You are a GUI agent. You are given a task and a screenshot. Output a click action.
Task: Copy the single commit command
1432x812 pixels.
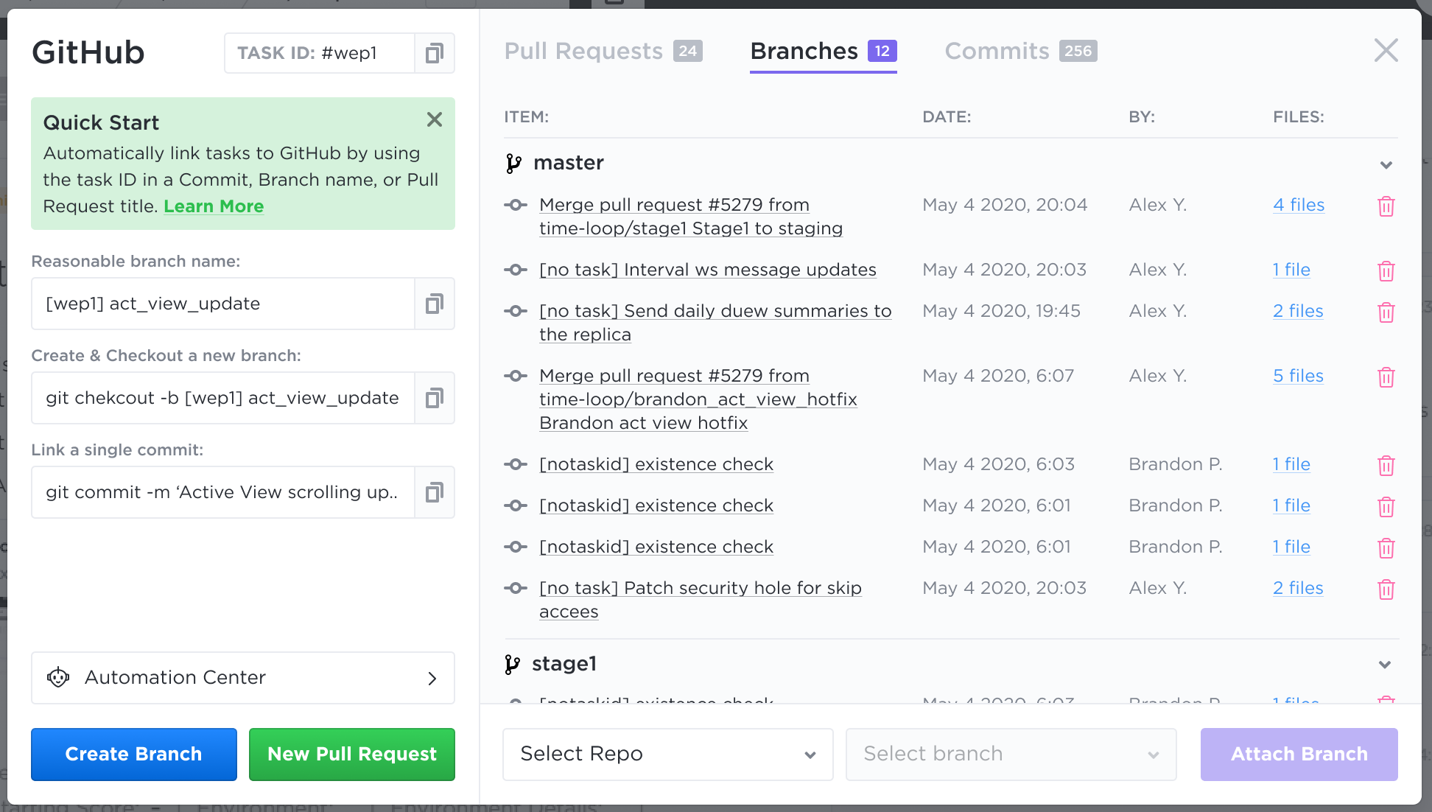click(435, 492)
